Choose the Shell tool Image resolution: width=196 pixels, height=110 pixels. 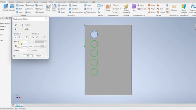click(x=61, y=9)
